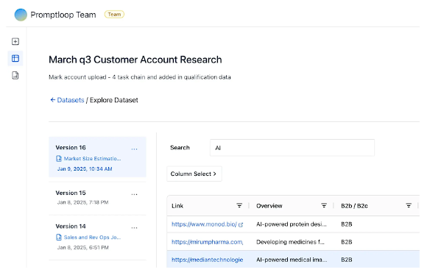
Task: Click the B2B cell in monod.bio row
Action: [x=347, y=224]
